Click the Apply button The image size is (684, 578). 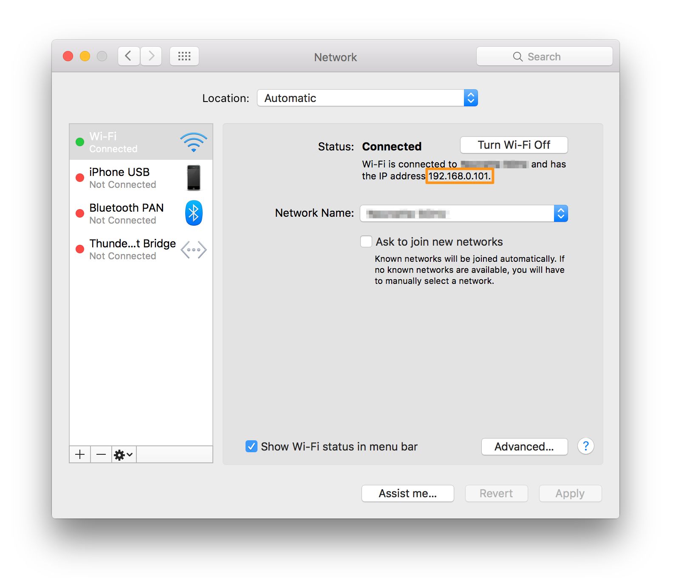570,493
